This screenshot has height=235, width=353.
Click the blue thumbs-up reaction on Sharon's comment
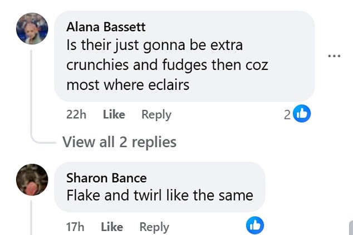254,225
